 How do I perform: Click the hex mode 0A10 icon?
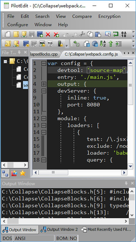pyautogui.click(x=124, y=34)
